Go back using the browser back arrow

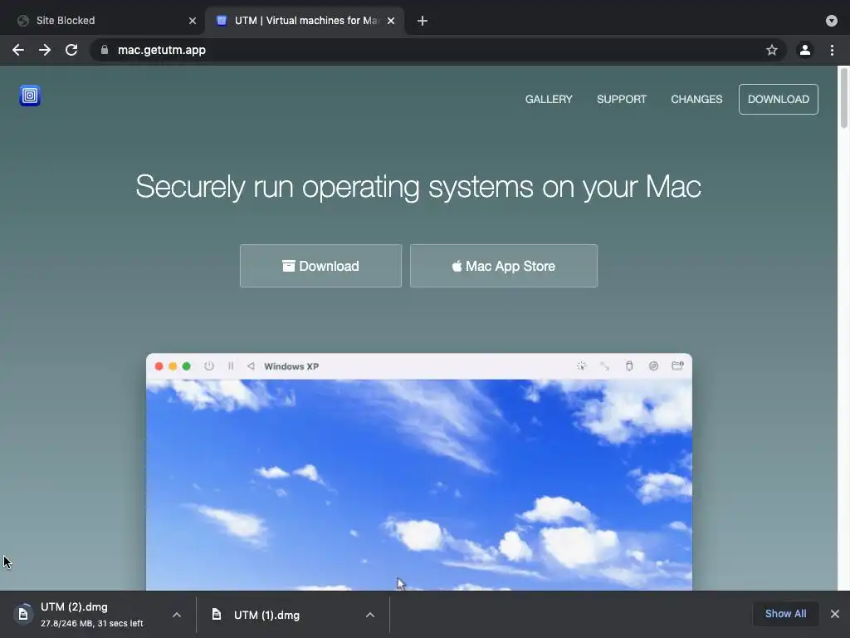click(x=18, y=50)
